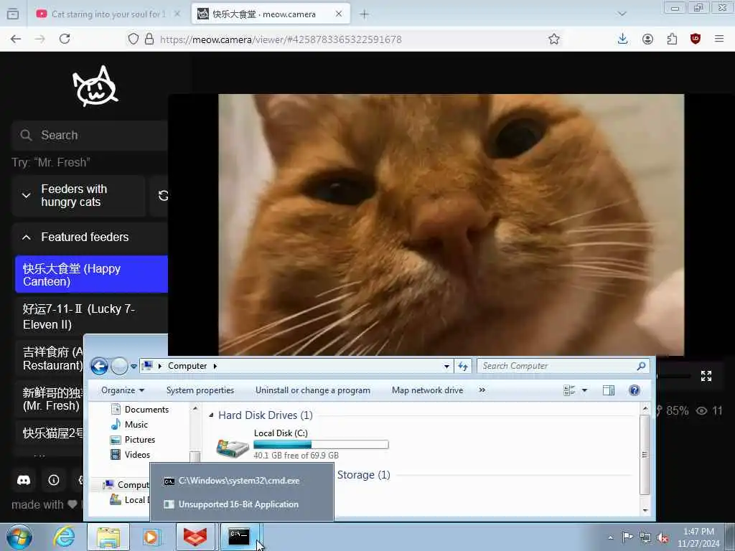Open Firefox downloads panel

tap(622, 39)
